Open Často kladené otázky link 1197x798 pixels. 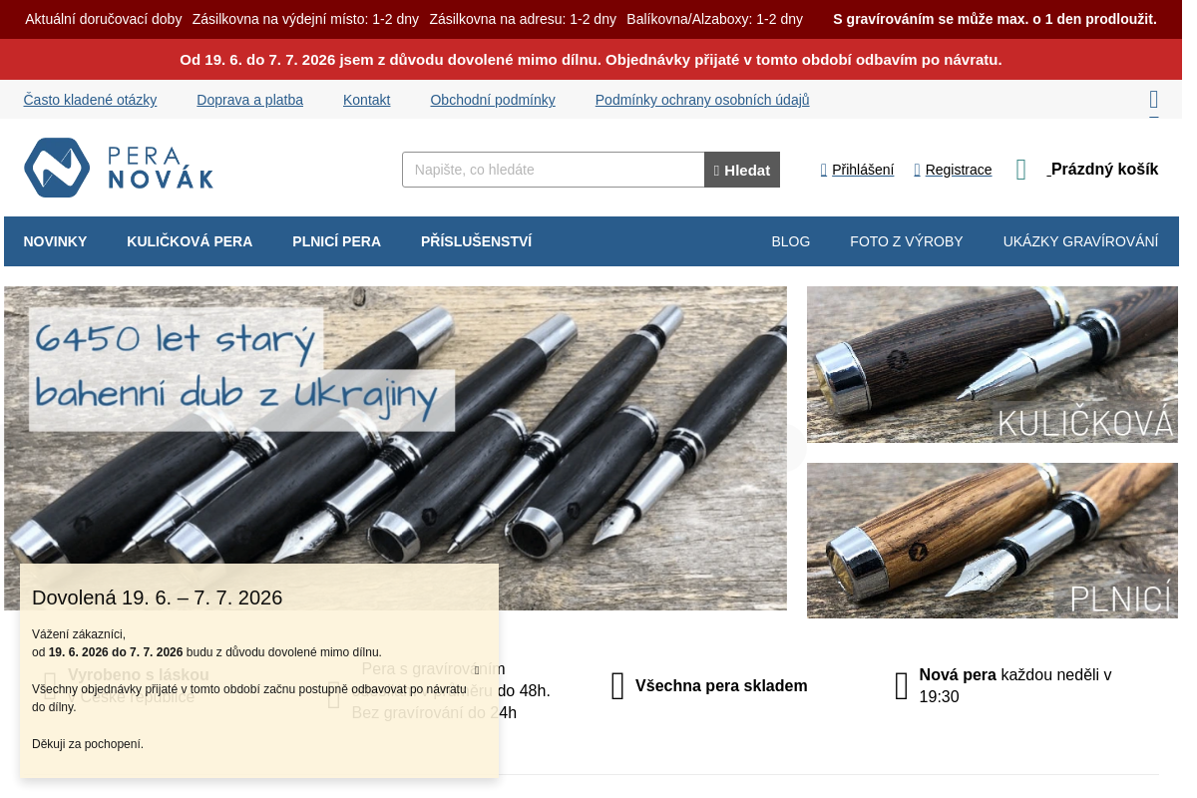pyautogui.click(x=90, y=100)
